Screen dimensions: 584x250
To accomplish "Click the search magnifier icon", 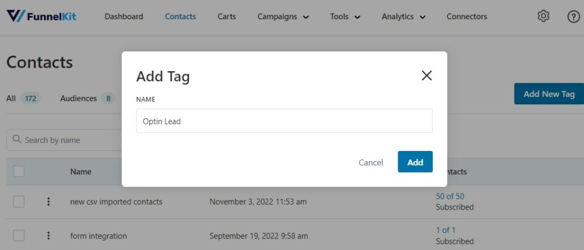I will point(17,139).
